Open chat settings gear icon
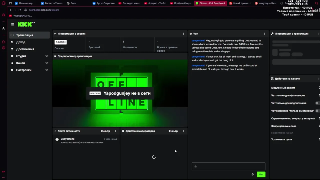320x180 pixels. pyautogui.click(x=252, y=174)
